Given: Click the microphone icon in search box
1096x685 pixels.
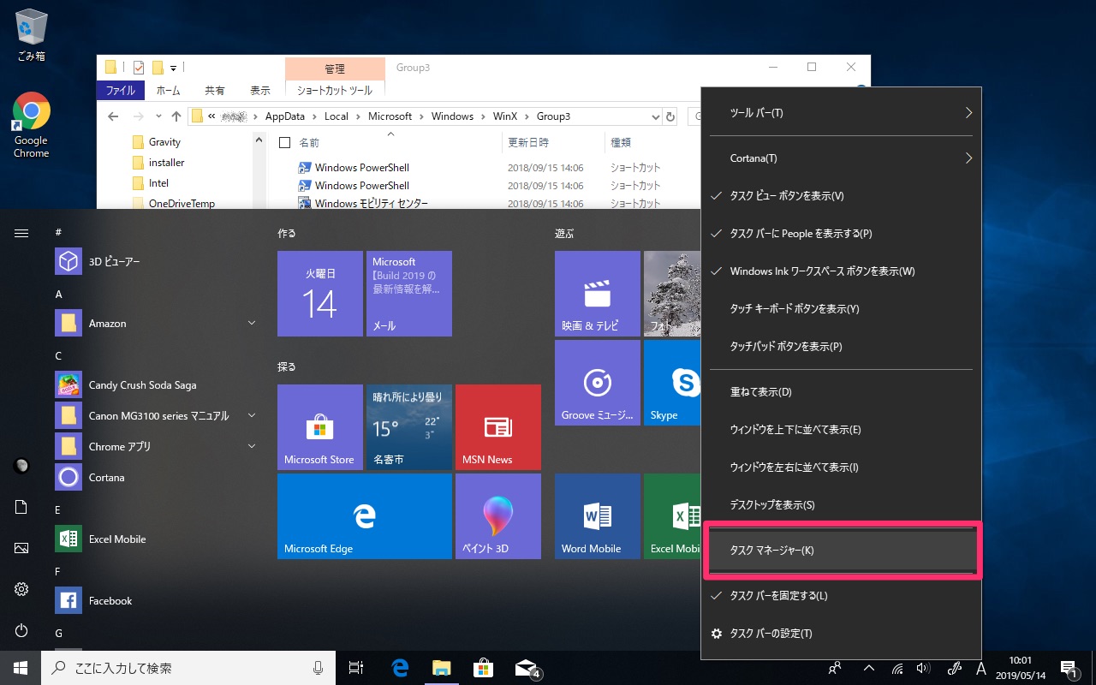Looking at the screenshot, I should click(x=319, y=668).
